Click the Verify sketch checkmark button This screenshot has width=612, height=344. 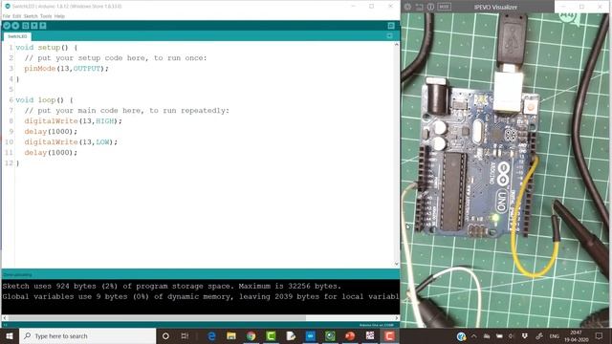tap(7, 26)
